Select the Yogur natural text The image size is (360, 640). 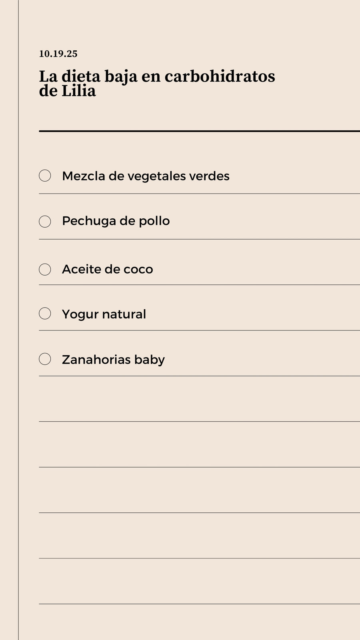click(x=104, y=314)
